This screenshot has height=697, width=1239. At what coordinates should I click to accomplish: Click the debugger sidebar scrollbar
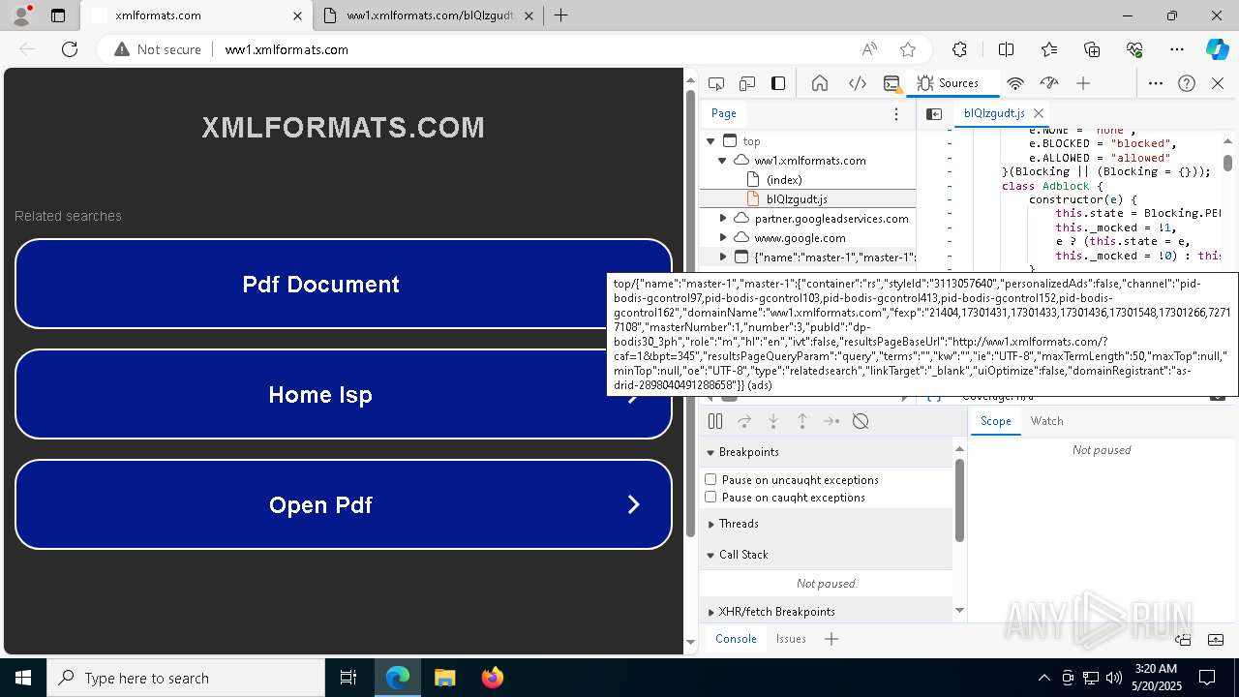point(959,500)
